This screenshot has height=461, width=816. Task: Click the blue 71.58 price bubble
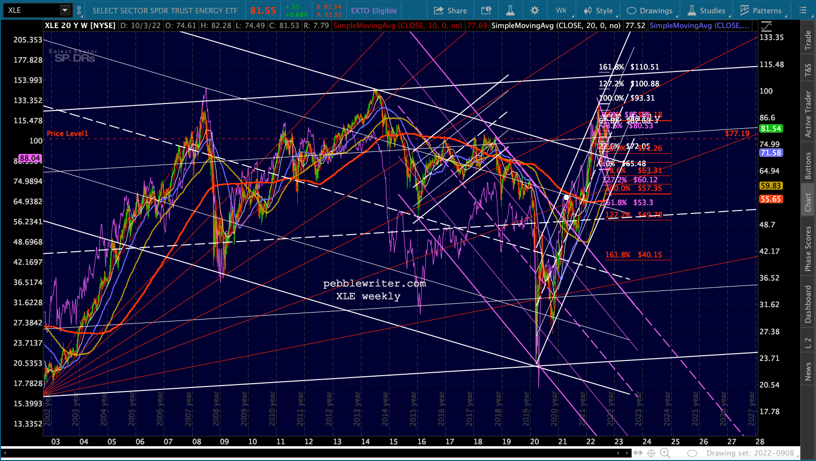click(771, 153)
